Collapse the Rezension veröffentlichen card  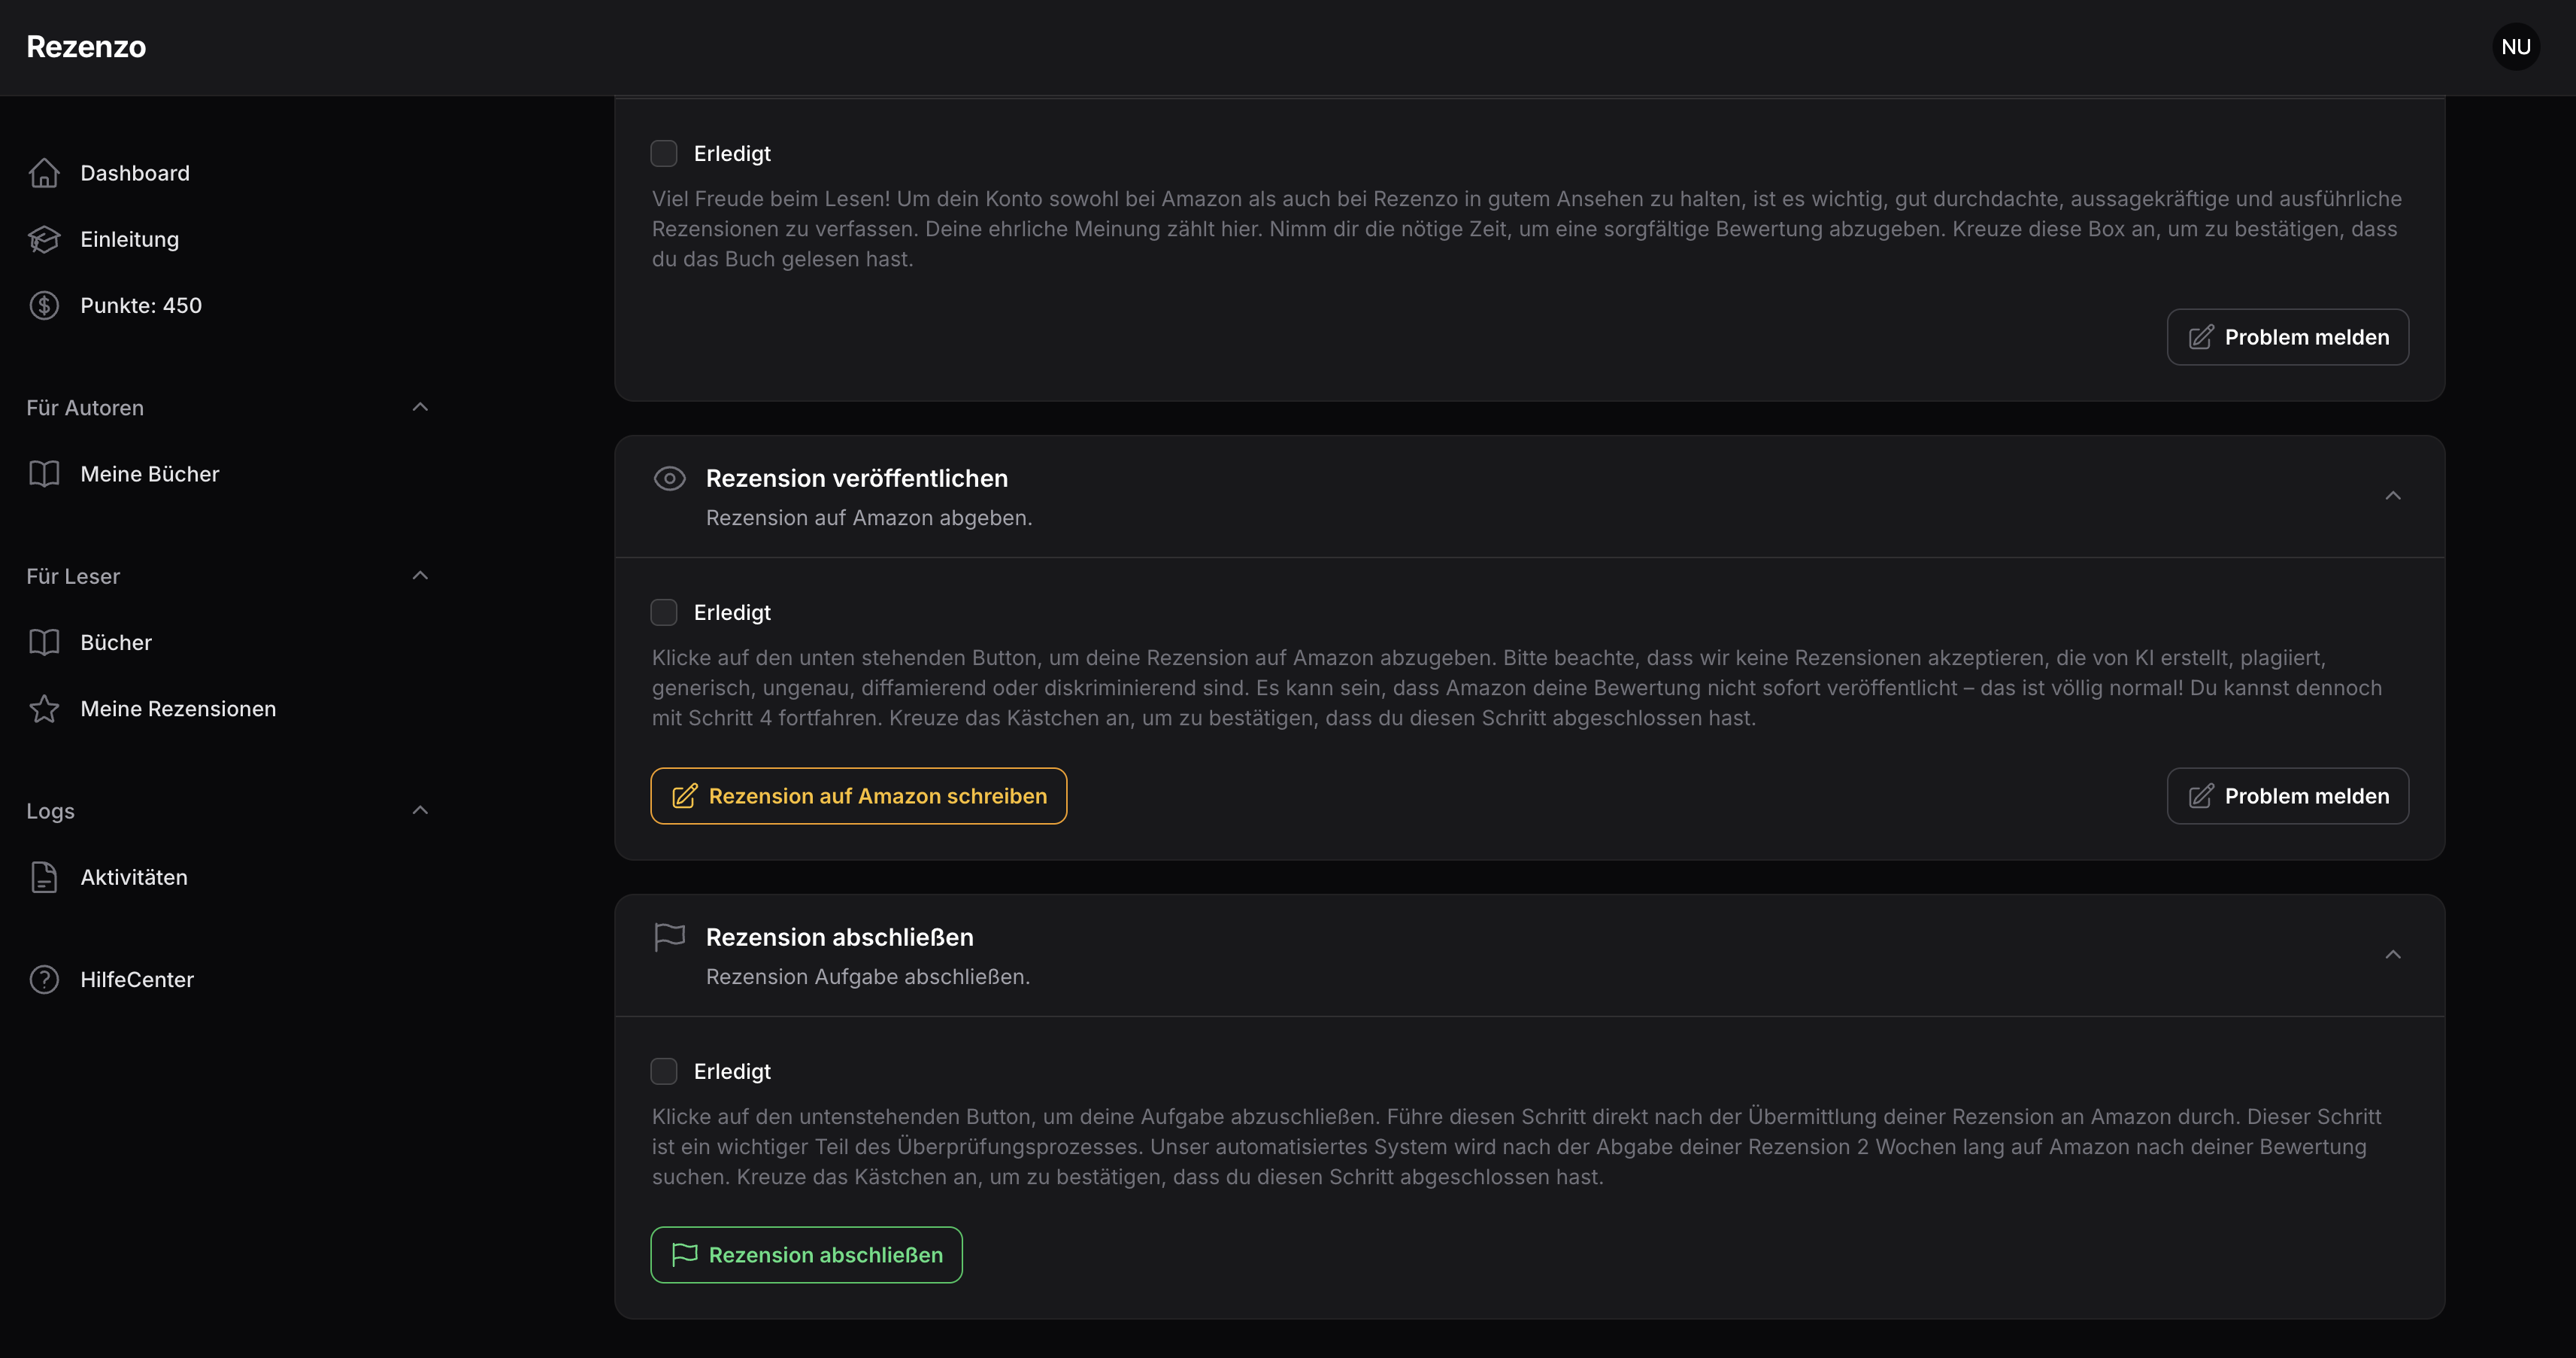pos(2393,497)
